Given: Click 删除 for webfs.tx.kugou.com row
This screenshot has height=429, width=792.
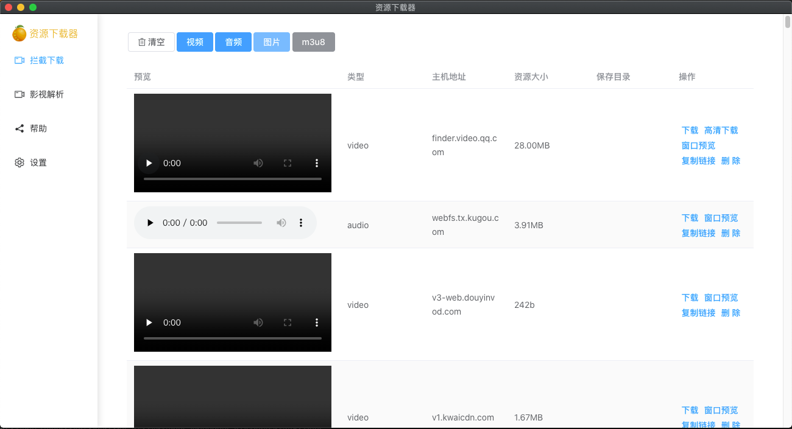Looking at the screenshot, I should pos(731,233).
